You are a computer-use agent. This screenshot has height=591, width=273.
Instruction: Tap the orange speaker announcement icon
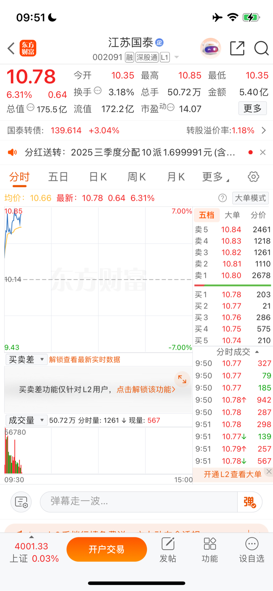(12, 152)
